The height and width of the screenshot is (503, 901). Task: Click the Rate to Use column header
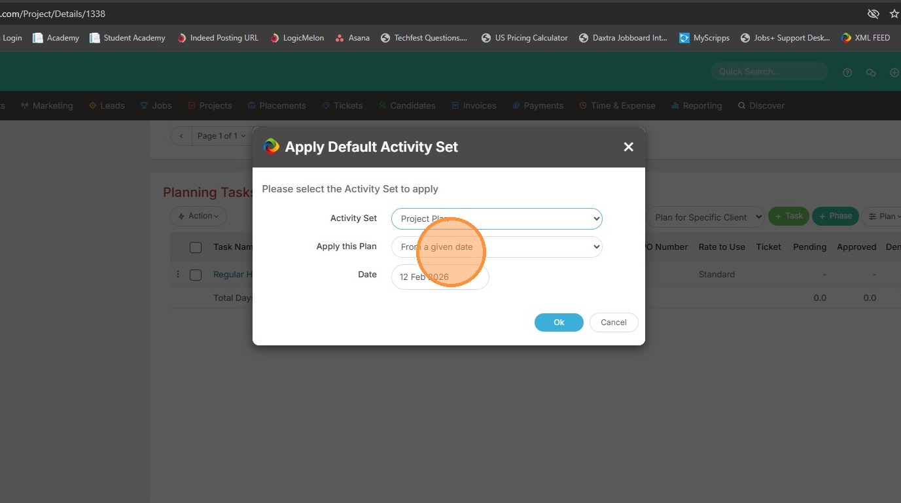tap(722, 247)
